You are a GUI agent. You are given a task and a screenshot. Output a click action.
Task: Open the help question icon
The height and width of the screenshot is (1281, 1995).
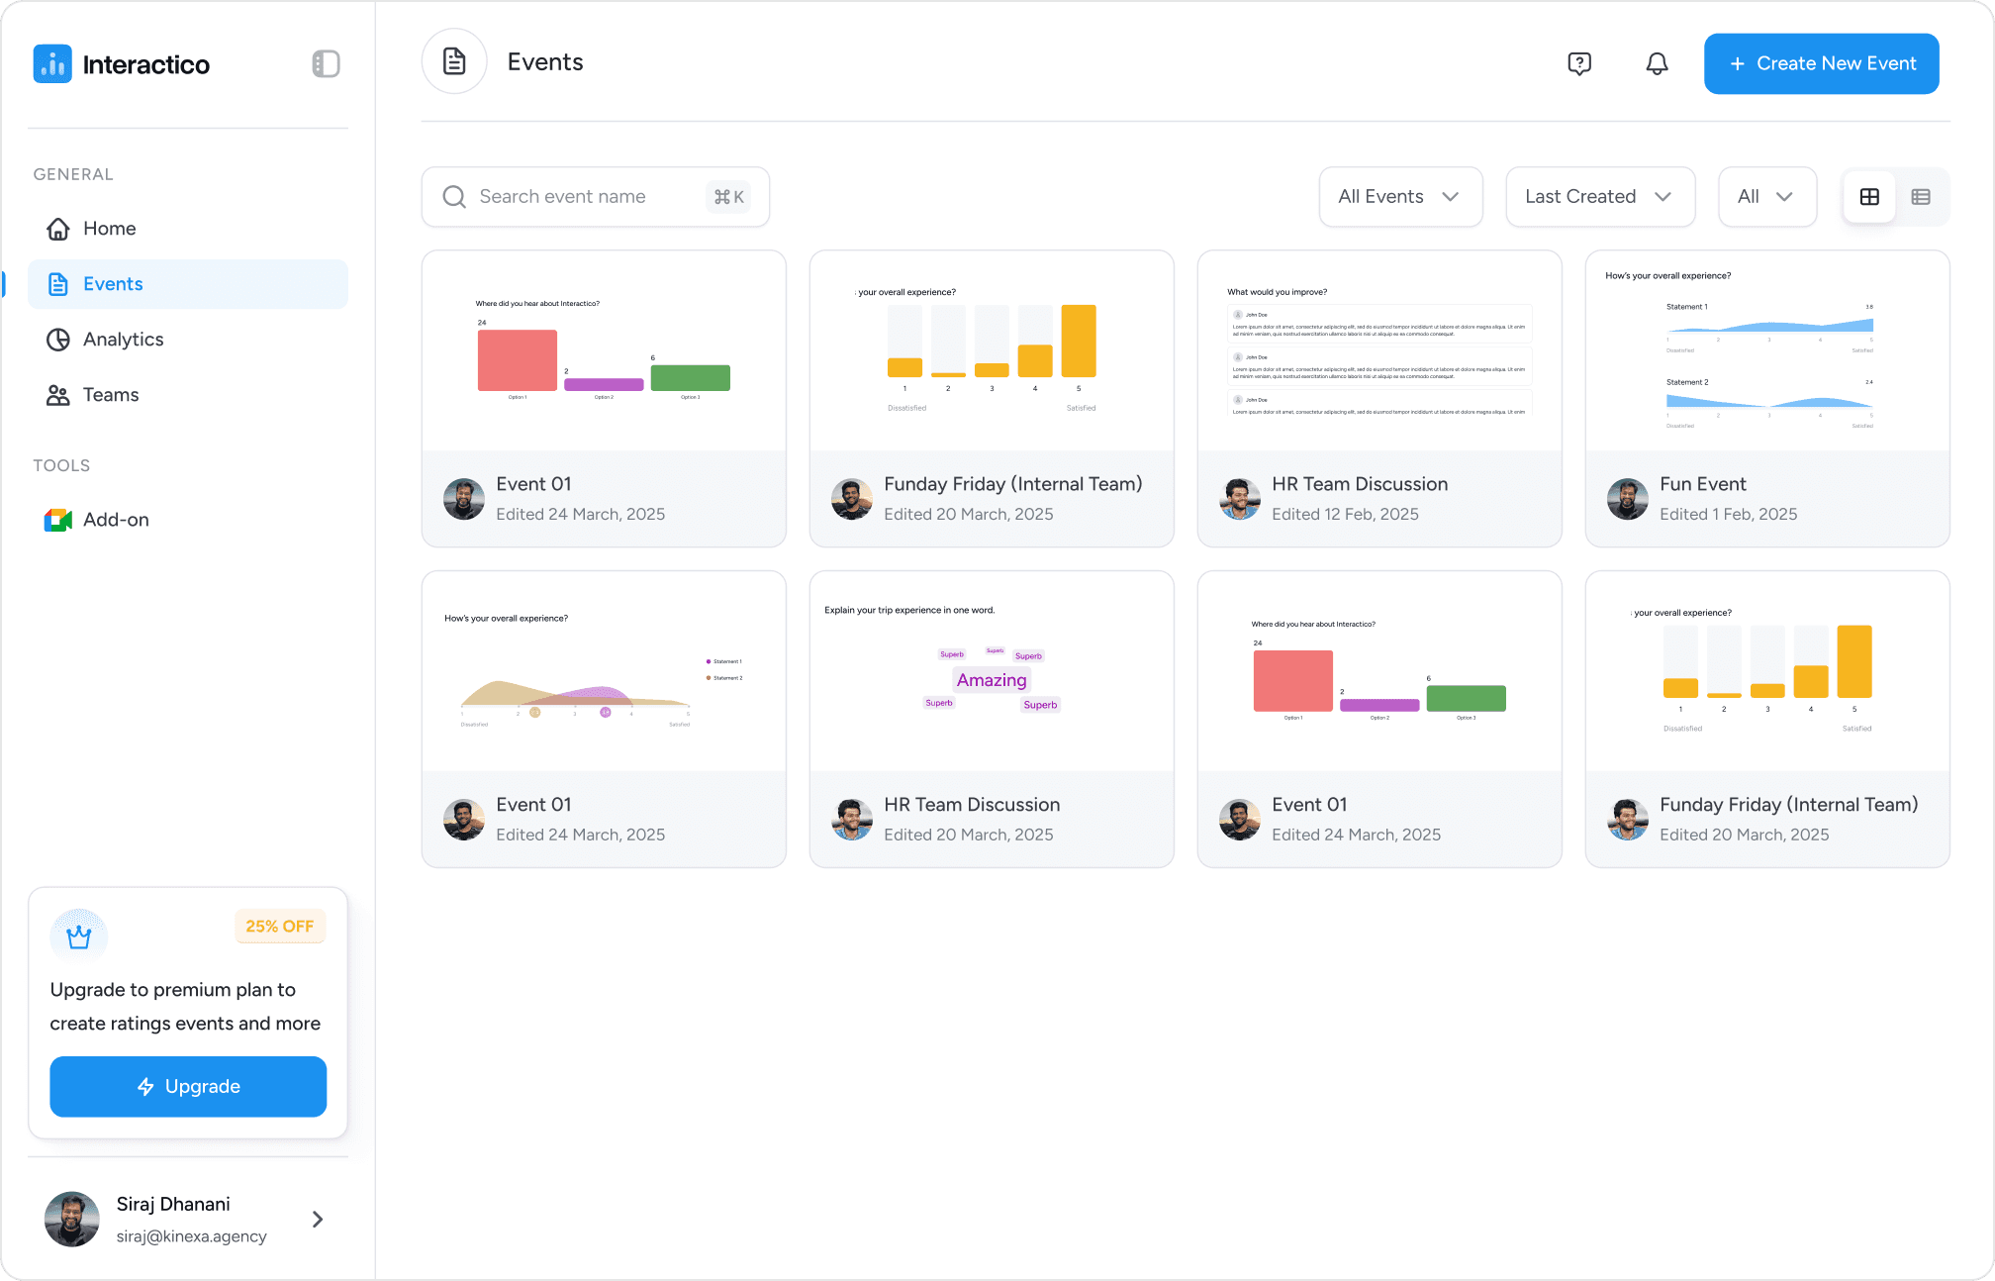[1579, 64]
